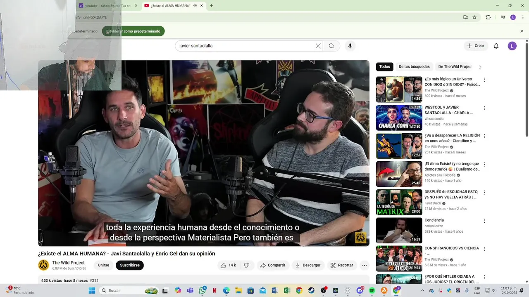Open the CHARLA COMPLETA Westcol thumbnail
This screenshot has height=297, width=529.
[399, 118]
